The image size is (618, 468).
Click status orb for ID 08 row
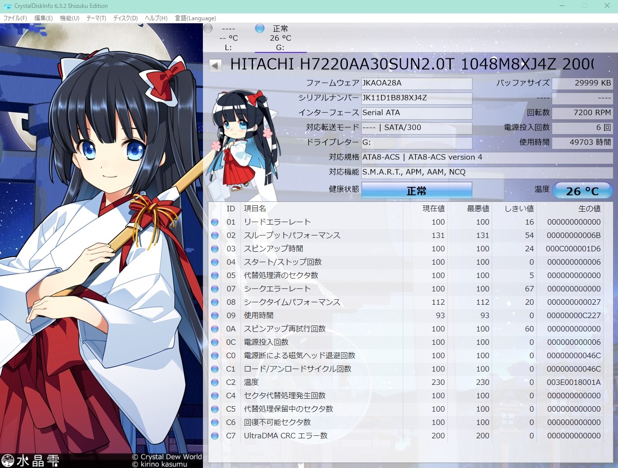pos(215,302)
